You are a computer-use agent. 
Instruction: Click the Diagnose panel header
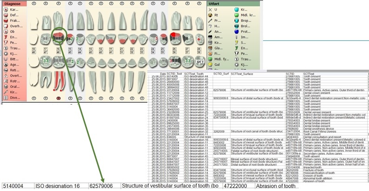[x=14, y=4]
